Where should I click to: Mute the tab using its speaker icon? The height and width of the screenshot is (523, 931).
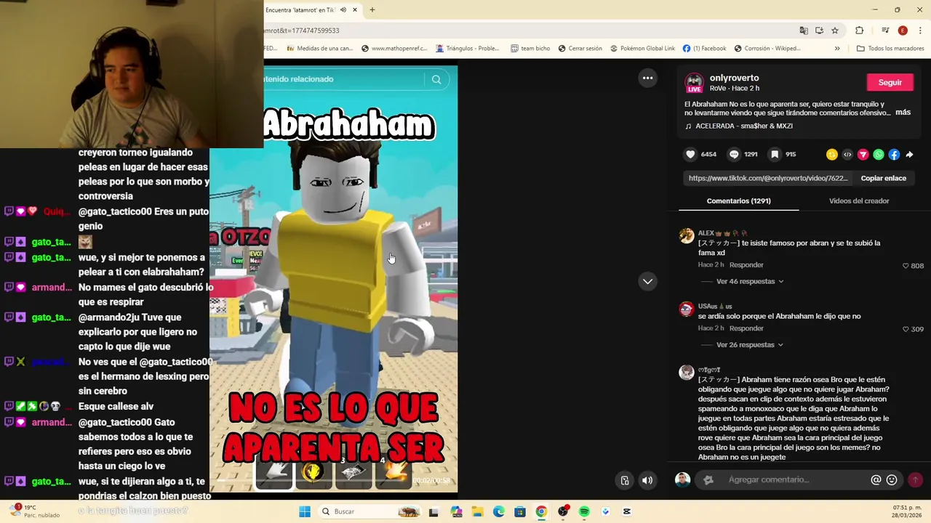tap(343, 10)
